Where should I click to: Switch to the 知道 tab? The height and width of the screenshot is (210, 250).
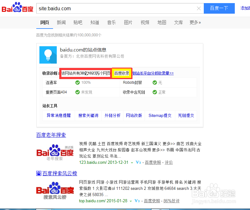pos(95,22)
